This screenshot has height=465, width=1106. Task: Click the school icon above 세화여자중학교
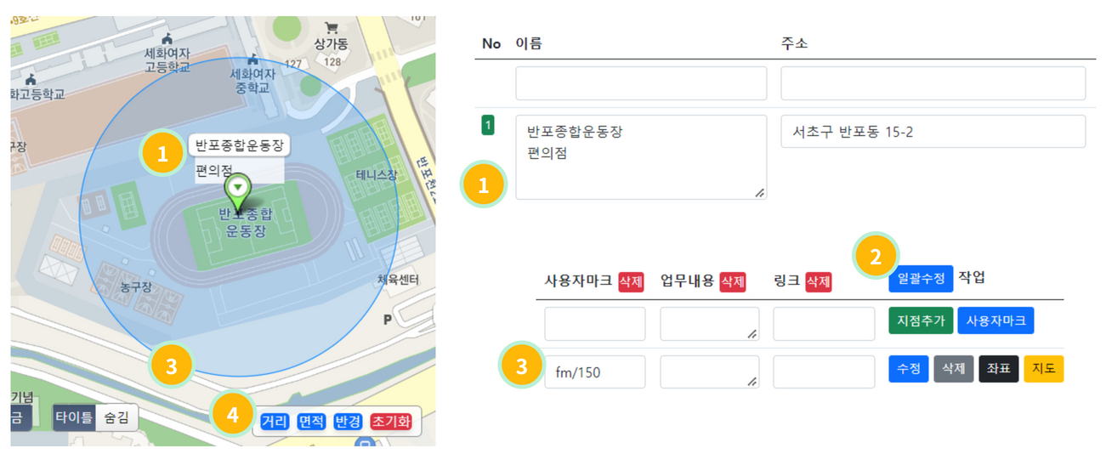tap(252, 60)
